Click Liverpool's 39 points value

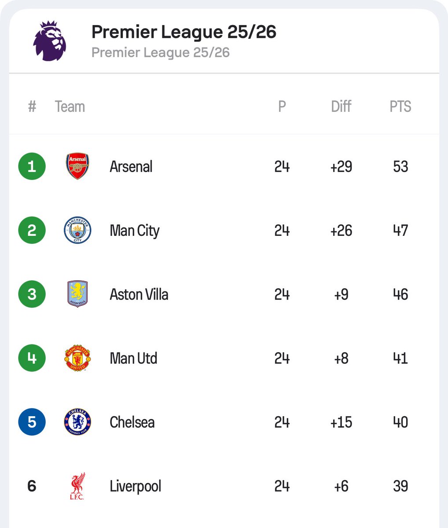(x=400, y=486)
